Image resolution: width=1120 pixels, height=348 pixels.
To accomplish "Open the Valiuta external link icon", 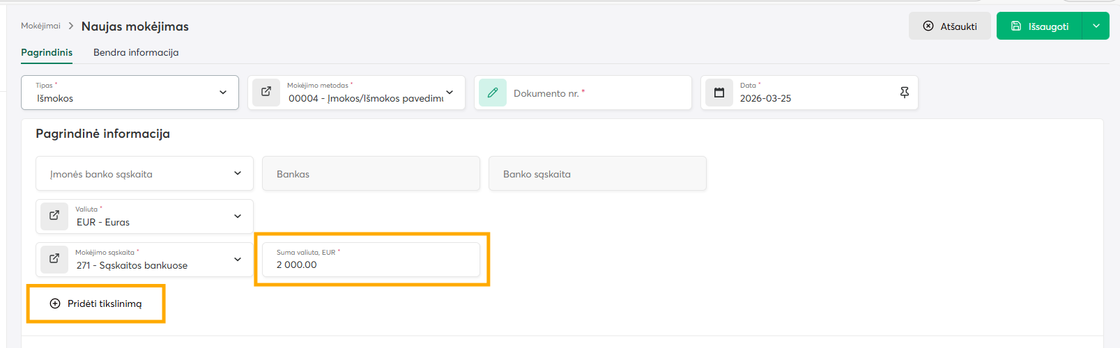I will pyautogui.click(x=54, y=216).
